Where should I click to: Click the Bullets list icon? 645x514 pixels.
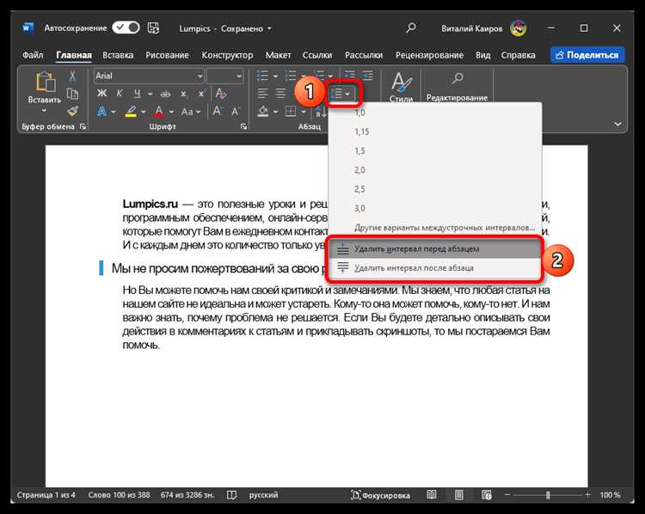[262, 76]
